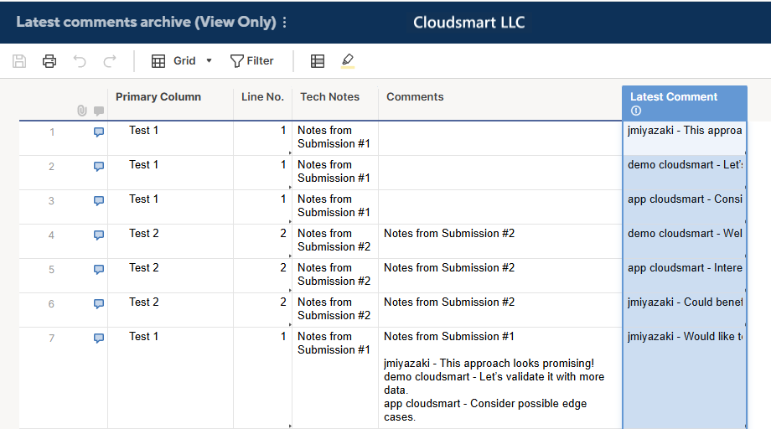
Task: Open the Filter menu
Action: click(x=251, y=61)
